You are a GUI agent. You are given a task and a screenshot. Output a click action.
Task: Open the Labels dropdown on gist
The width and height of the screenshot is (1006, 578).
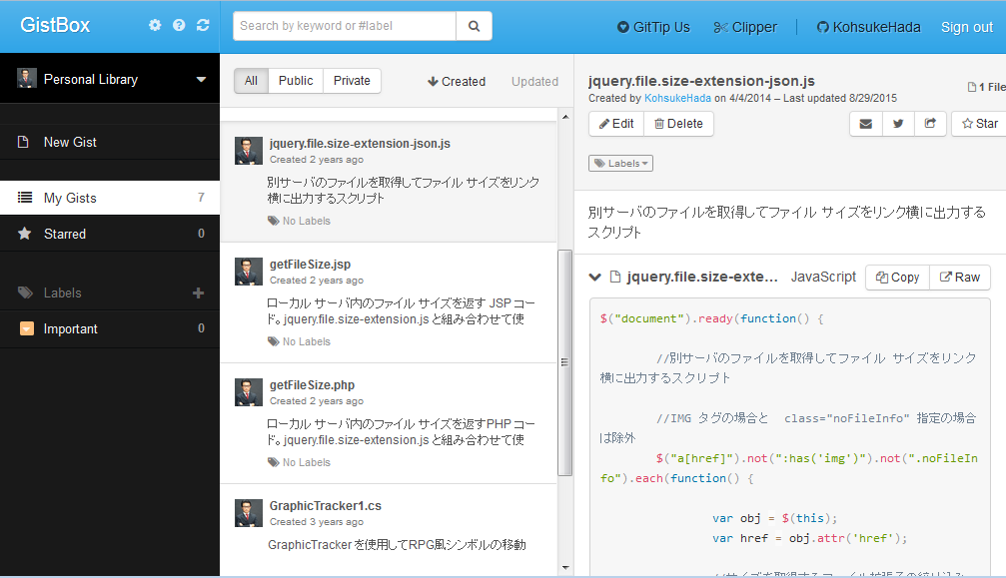coord(620,164)
